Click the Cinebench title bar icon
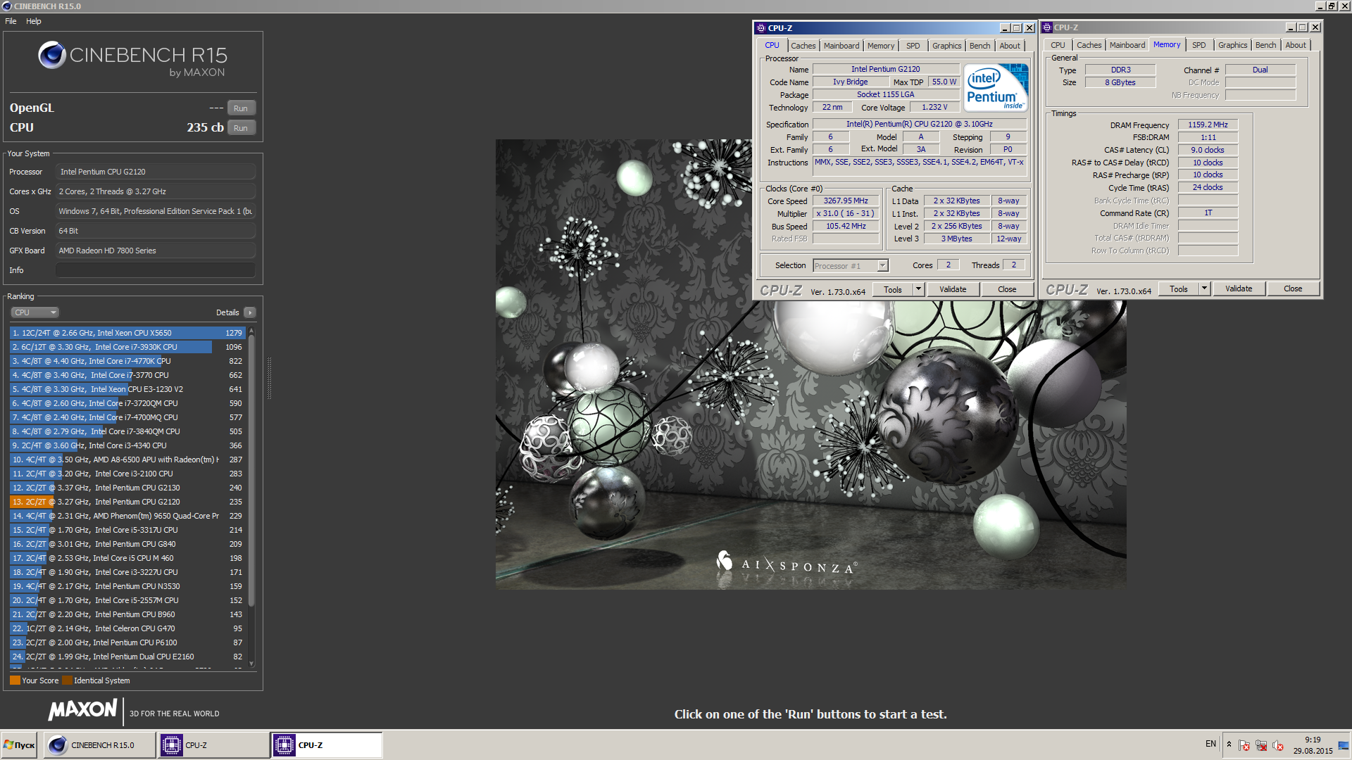Screen dimensions: 1352x760 [7, 6]
